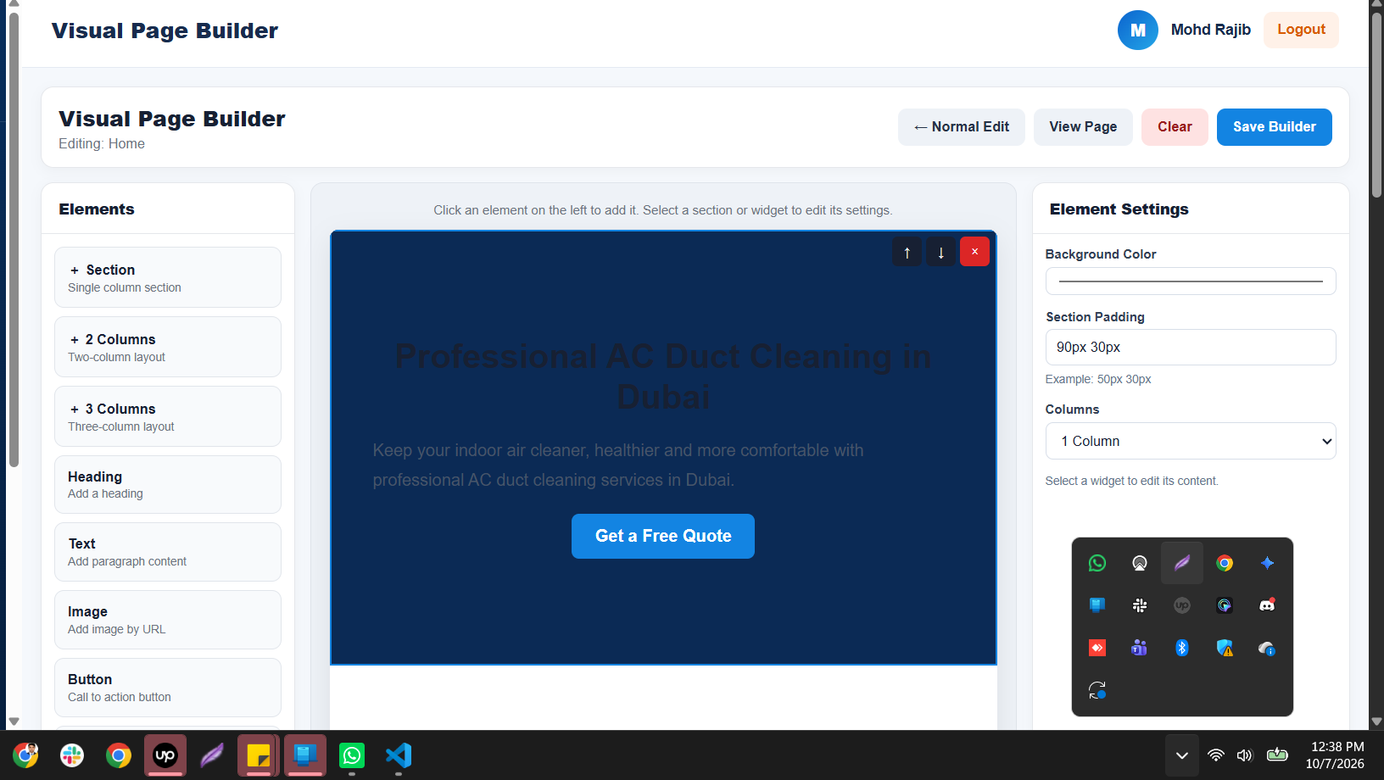Click Save Builder
1384x780 pixels.
pos(1275,127)
